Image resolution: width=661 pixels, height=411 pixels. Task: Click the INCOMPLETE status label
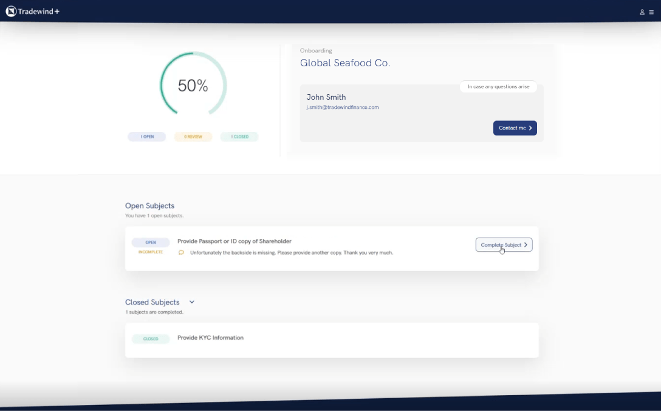tap(150, 252)
